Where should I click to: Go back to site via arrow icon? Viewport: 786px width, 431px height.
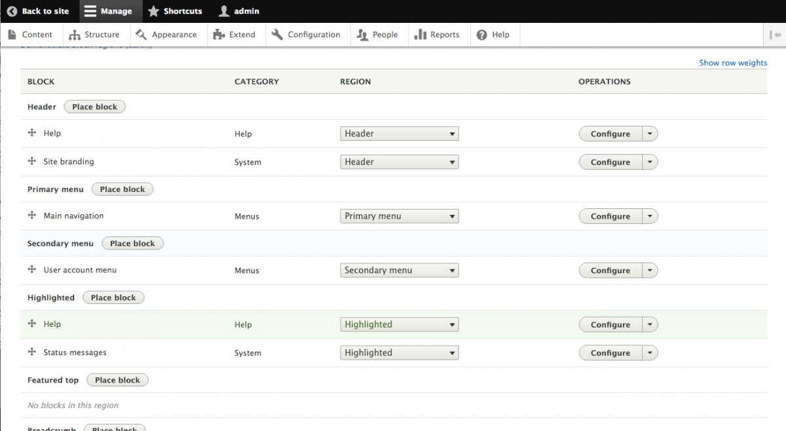[12, 11]
